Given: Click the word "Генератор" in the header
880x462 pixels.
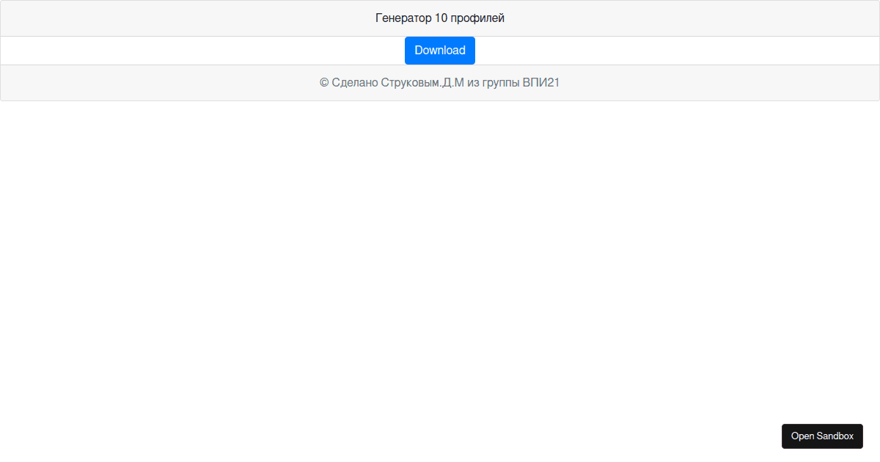Looking at the screenshot, I should pyautogui.click(x=403, y=18).
